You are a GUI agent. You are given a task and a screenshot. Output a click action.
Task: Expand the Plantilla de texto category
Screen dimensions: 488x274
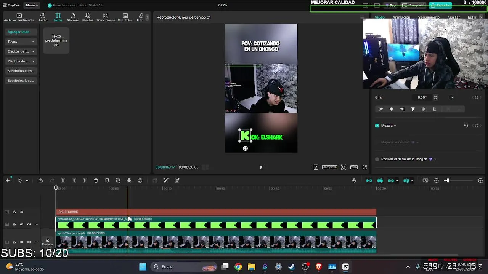pos(21,61)
